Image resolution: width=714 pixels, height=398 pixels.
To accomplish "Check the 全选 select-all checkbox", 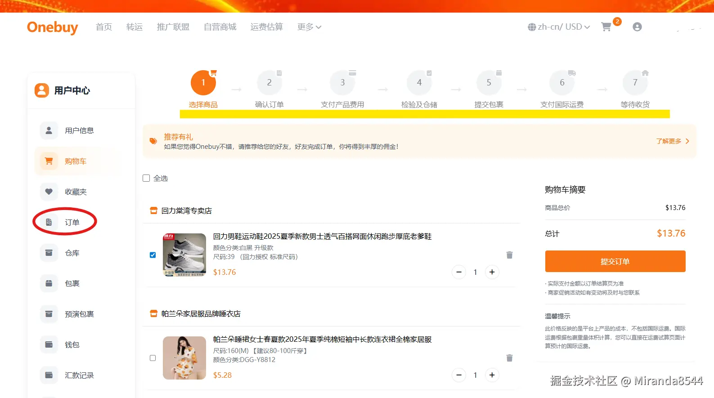I will [x=146, y=178].
